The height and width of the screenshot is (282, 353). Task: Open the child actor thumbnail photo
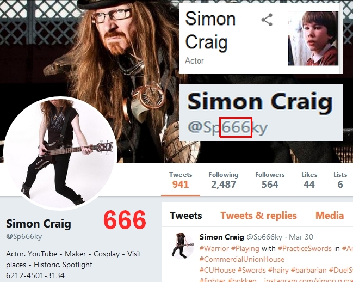point(313,38)
